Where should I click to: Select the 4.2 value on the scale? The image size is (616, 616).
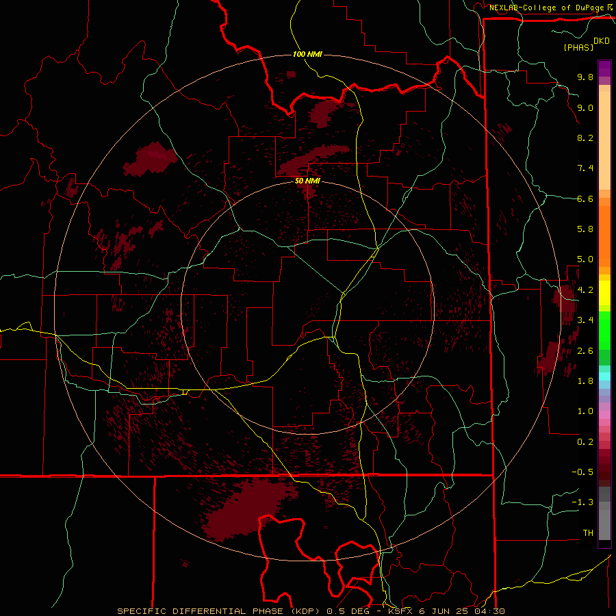coord(585,290)
